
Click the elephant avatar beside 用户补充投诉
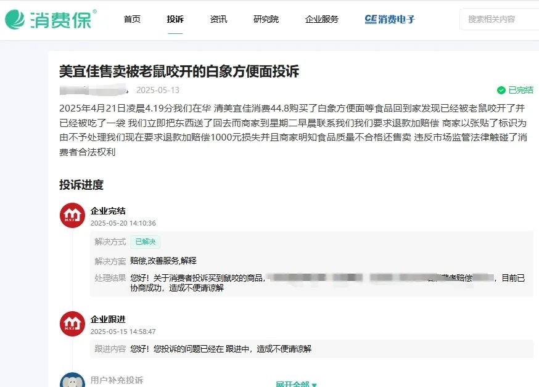pos(72,380)
